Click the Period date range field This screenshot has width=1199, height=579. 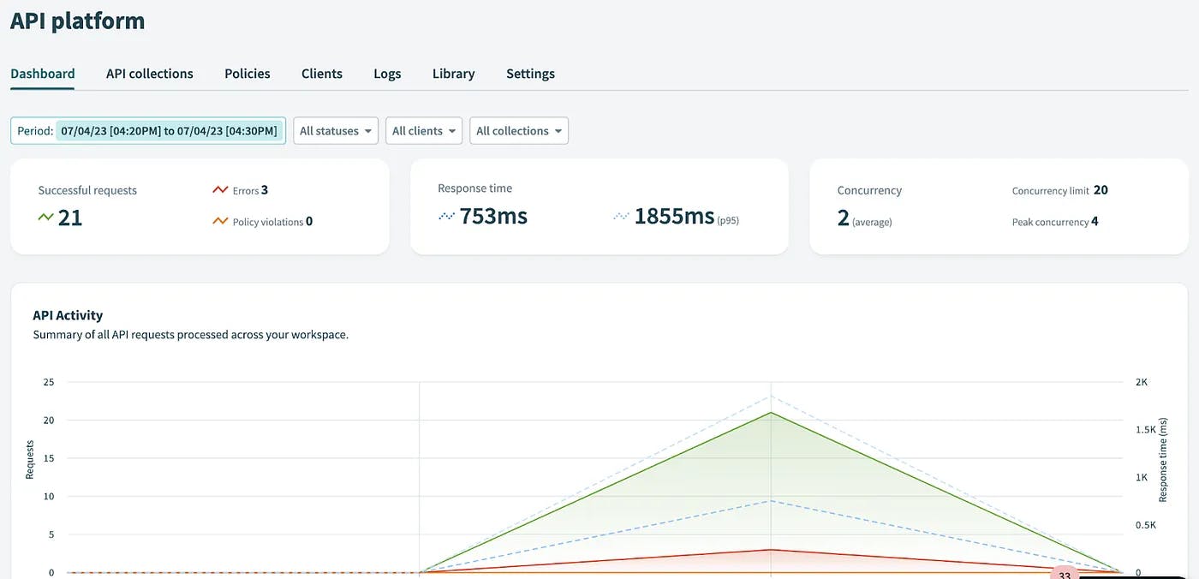point(169,131)
